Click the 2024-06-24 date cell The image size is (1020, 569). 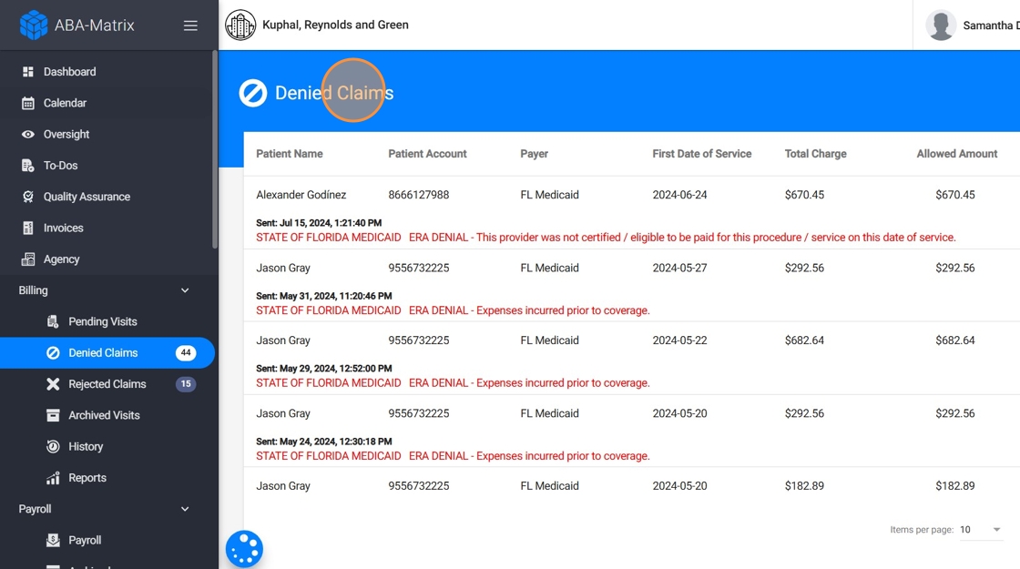pyautogui.click(x=679, y=195)
